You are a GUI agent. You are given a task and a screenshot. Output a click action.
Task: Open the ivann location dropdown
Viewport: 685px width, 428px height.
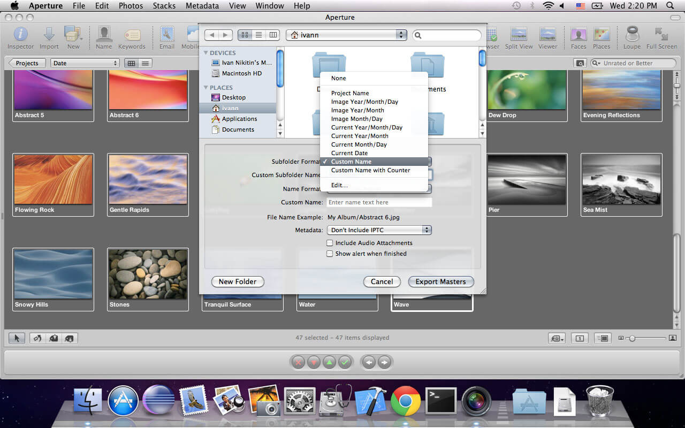pyautogui.click(x=346, y=35)
